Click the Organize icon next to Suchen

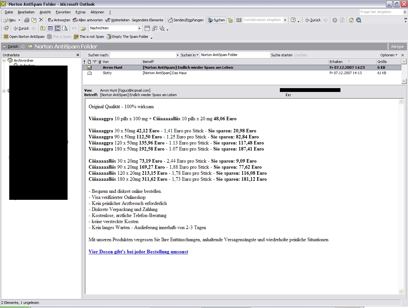point(230,20)
